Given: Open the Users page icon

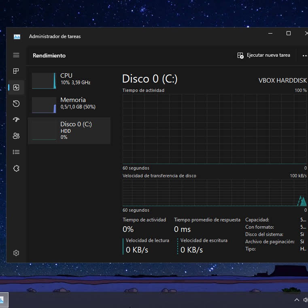Looking at the screenshot, I should point(16,136).
